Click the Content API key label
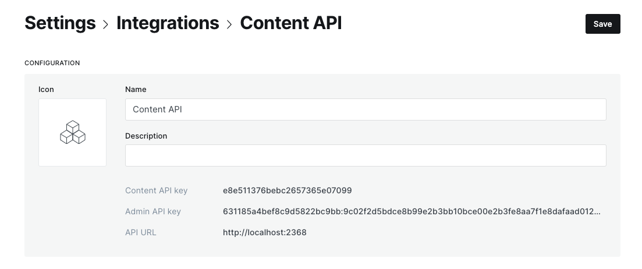The width and height of the screenshot is (642, 269). click(x=156, y=190)
